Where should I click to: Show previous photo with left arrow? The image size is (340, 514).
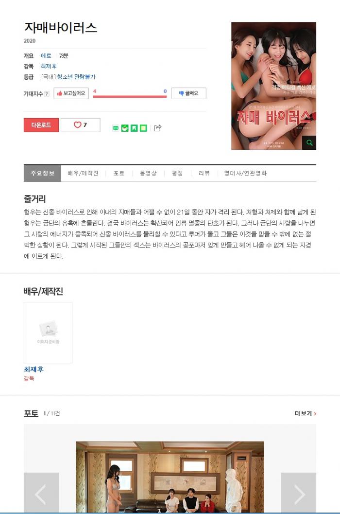(41, 493)
